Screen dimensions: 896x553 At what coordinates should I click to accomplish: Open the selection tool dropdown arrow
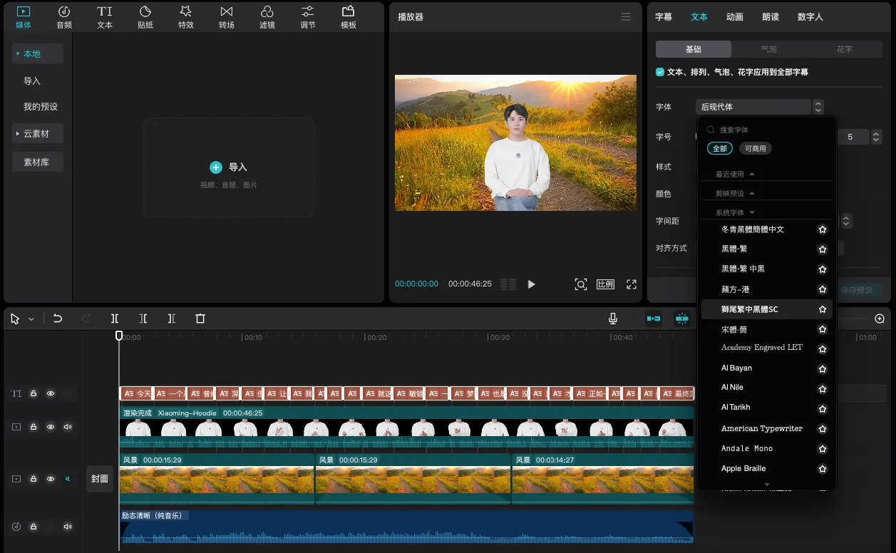(31, 319)
